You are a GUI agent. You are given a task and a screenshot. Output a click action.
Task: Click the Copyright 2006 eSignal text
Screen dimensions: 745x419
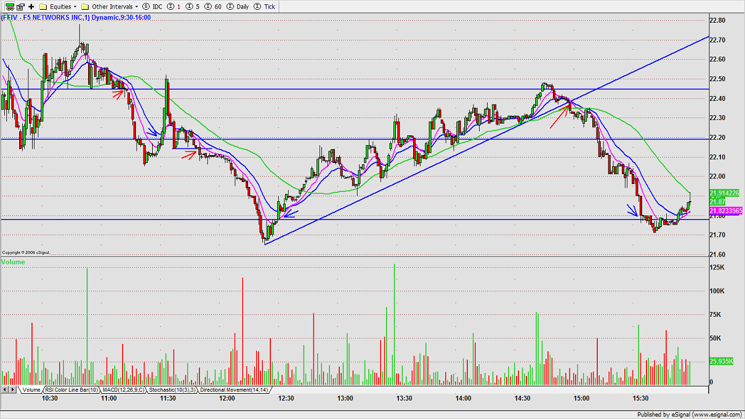(x=26, y=252)
